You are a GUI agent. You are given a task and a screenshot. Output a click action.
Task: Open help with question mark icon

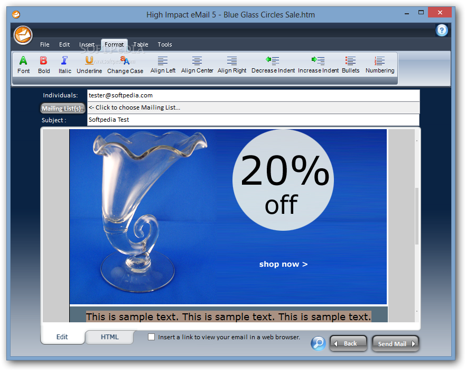tap(442, 30)
